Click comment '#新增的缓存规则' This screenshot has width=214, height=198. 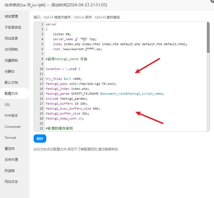(x=59, y=128)
